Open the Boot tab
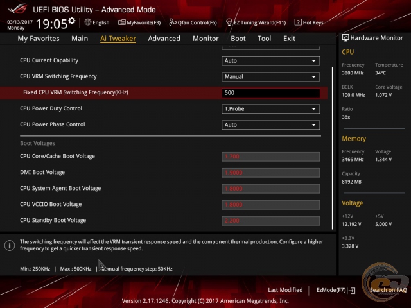 [238, 38]
